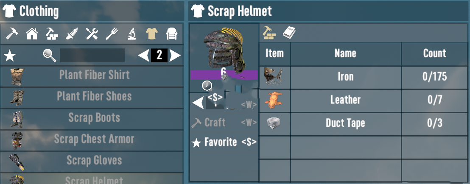Go to next recipe page arrow
470x184 pixels.
click(x=175, y=56)
